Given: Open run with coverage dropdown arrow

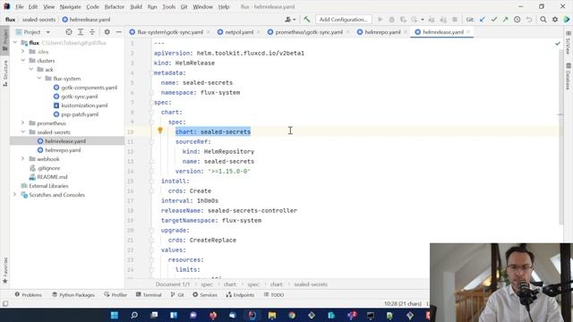Looking at the screenshot, I should pyautogui.click(x=423, y=20).
